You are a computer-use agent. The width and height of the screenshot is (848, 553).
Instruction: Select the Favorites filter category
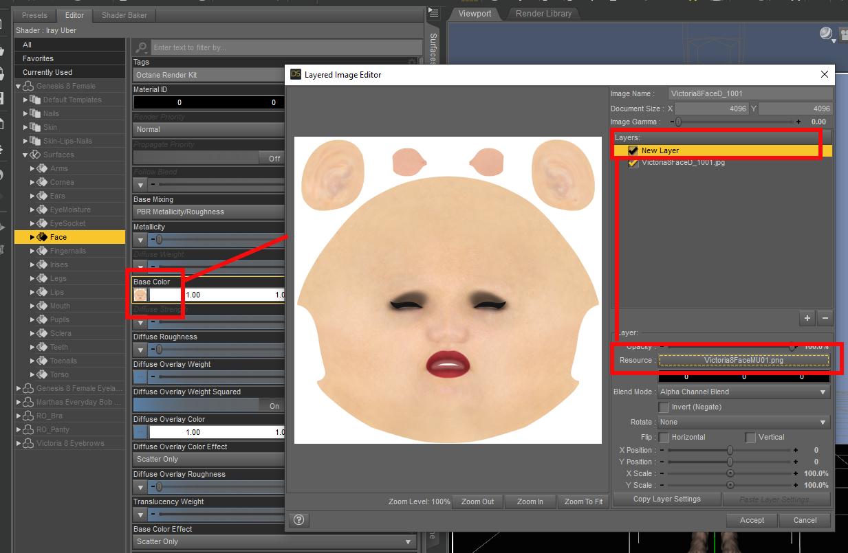tap(69, 58)
